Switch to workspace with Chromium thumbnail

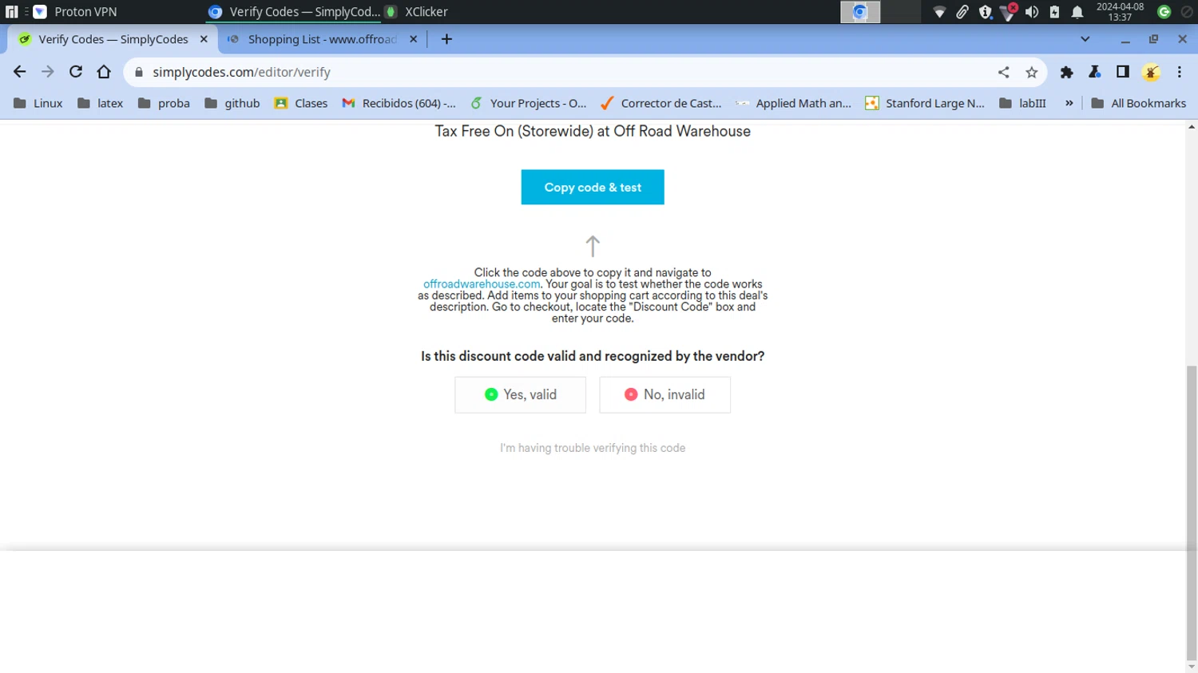[x=860, y=12]
